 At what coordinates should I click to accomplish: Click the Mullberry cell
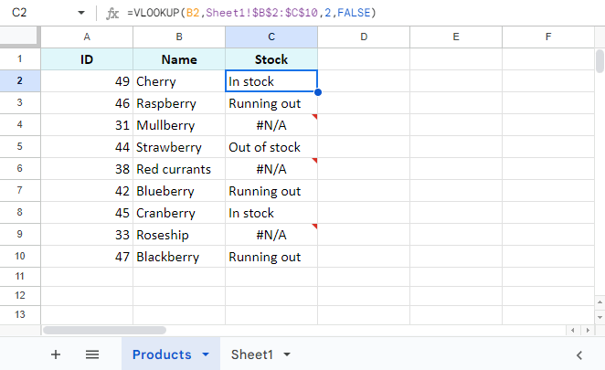tap(179, 125)
